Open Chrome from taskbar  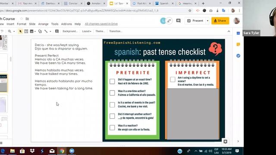[x=62, y=151]
